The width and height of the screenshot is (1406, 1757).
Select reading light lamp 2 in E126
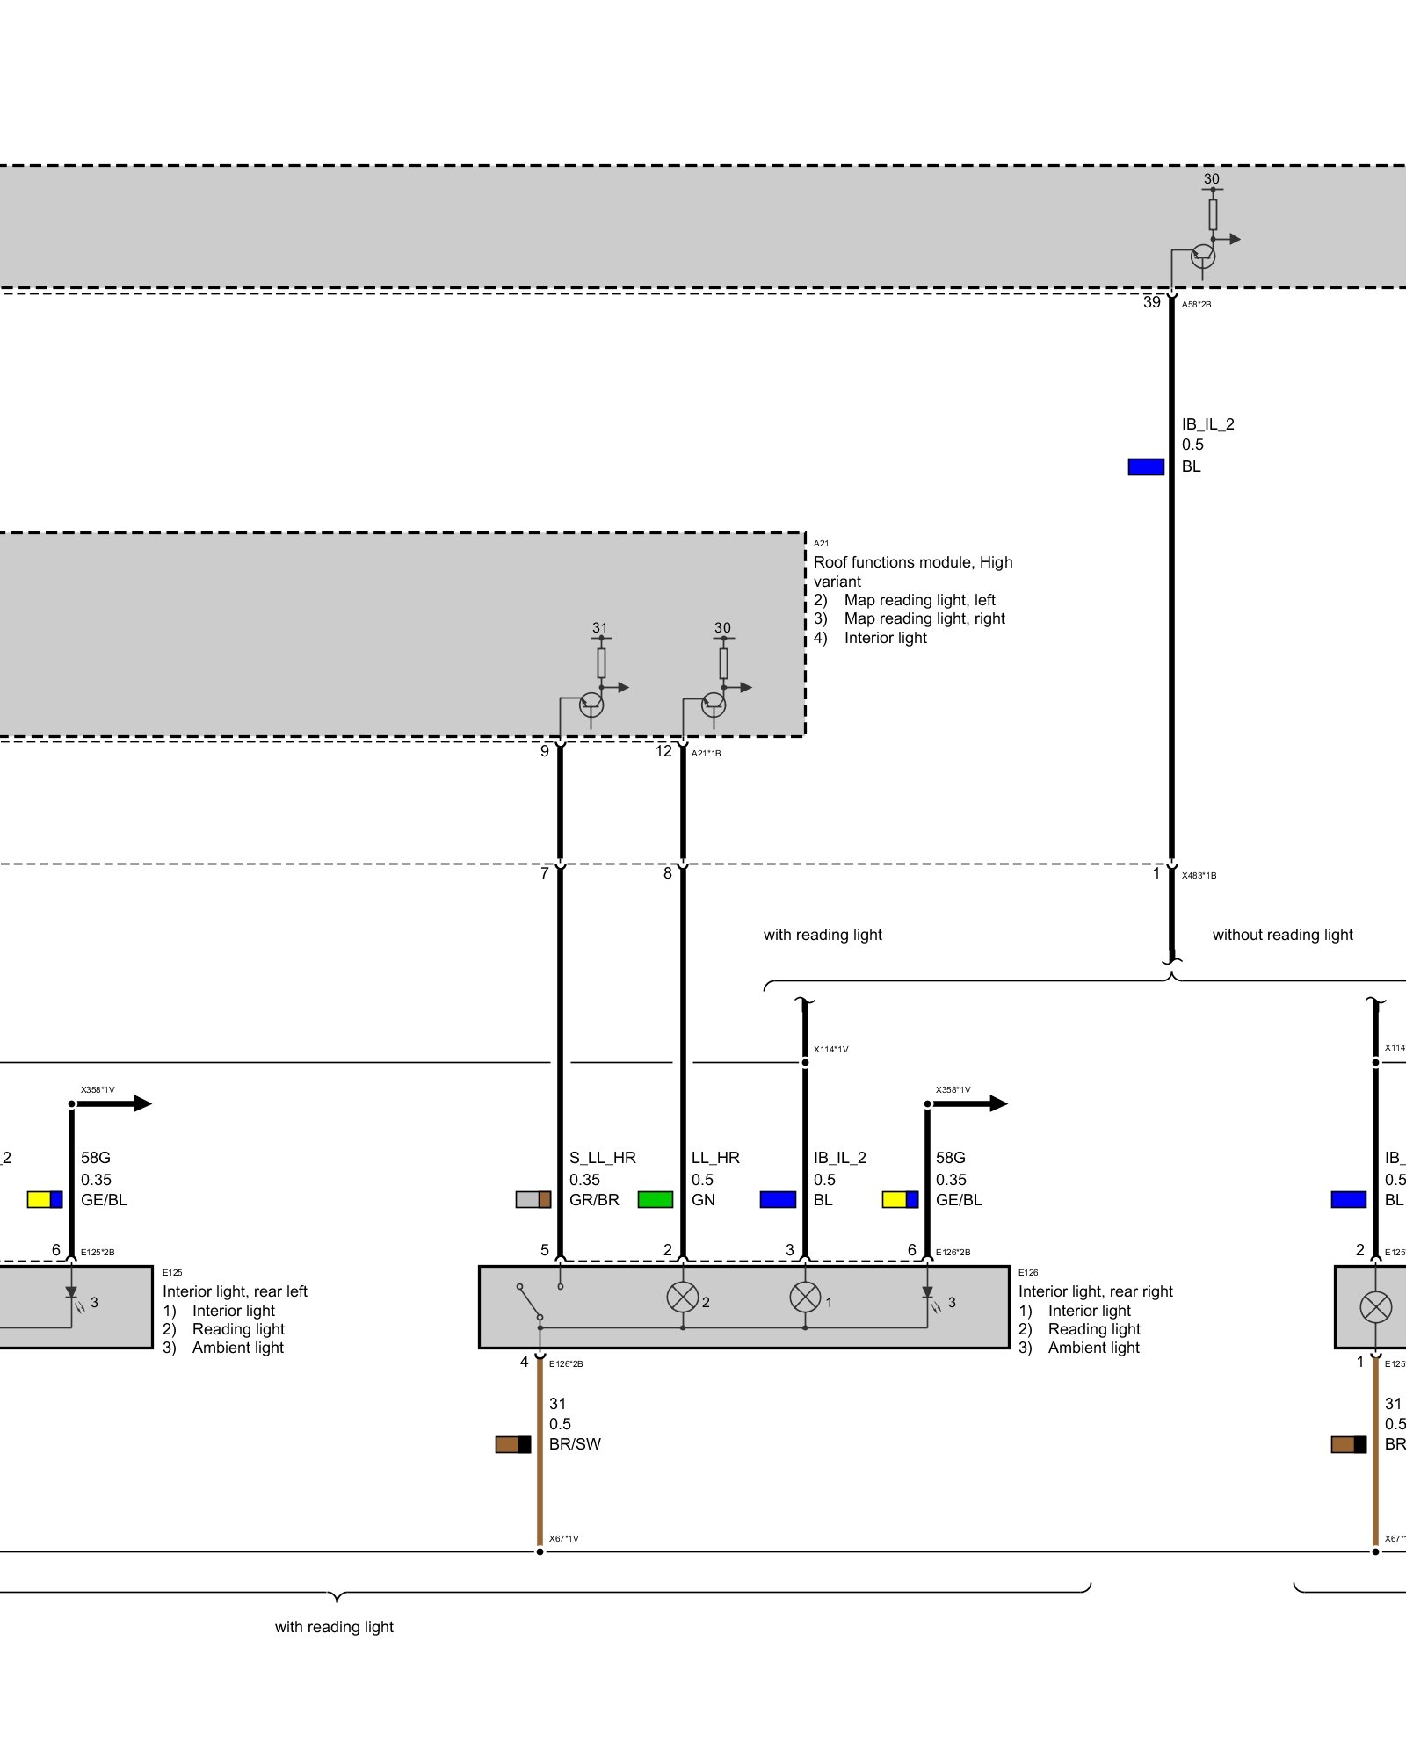pyautogui.click(x=683, y=1298)
